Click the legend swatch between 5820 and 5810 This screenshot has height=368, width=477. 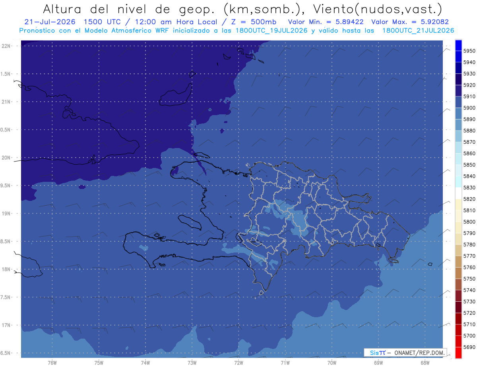(458, 204)
